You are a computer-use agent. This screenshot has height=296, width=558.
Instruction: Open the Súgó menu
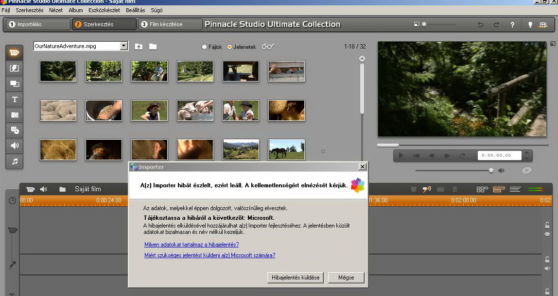point(157,10)
